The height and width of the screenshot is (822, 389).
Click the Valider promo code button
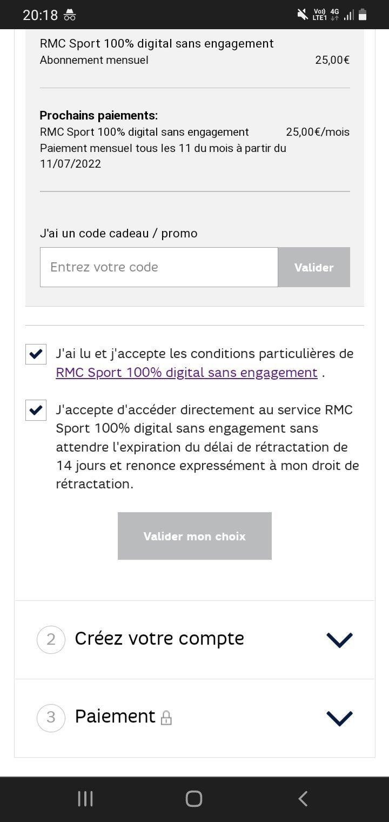(x=314, y=267)
